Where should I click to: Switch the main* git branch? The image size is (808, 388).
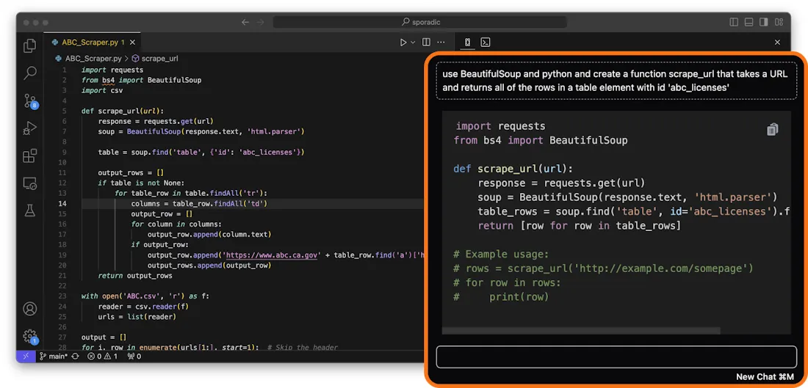pos(54,356)
